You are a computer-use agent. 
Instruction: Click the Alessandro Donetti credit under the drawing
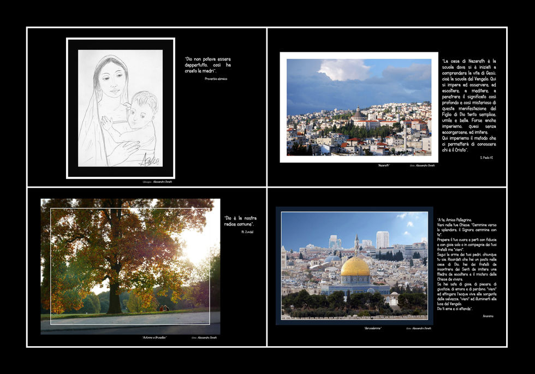point(157,182)
